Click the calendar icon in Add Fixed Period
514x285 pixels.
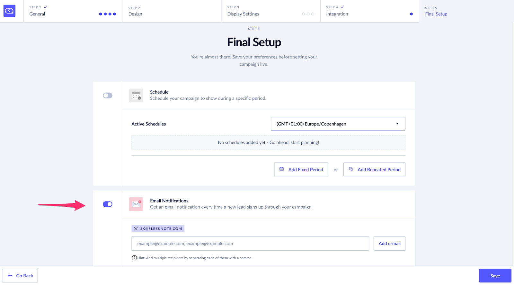tap(281, 169)
